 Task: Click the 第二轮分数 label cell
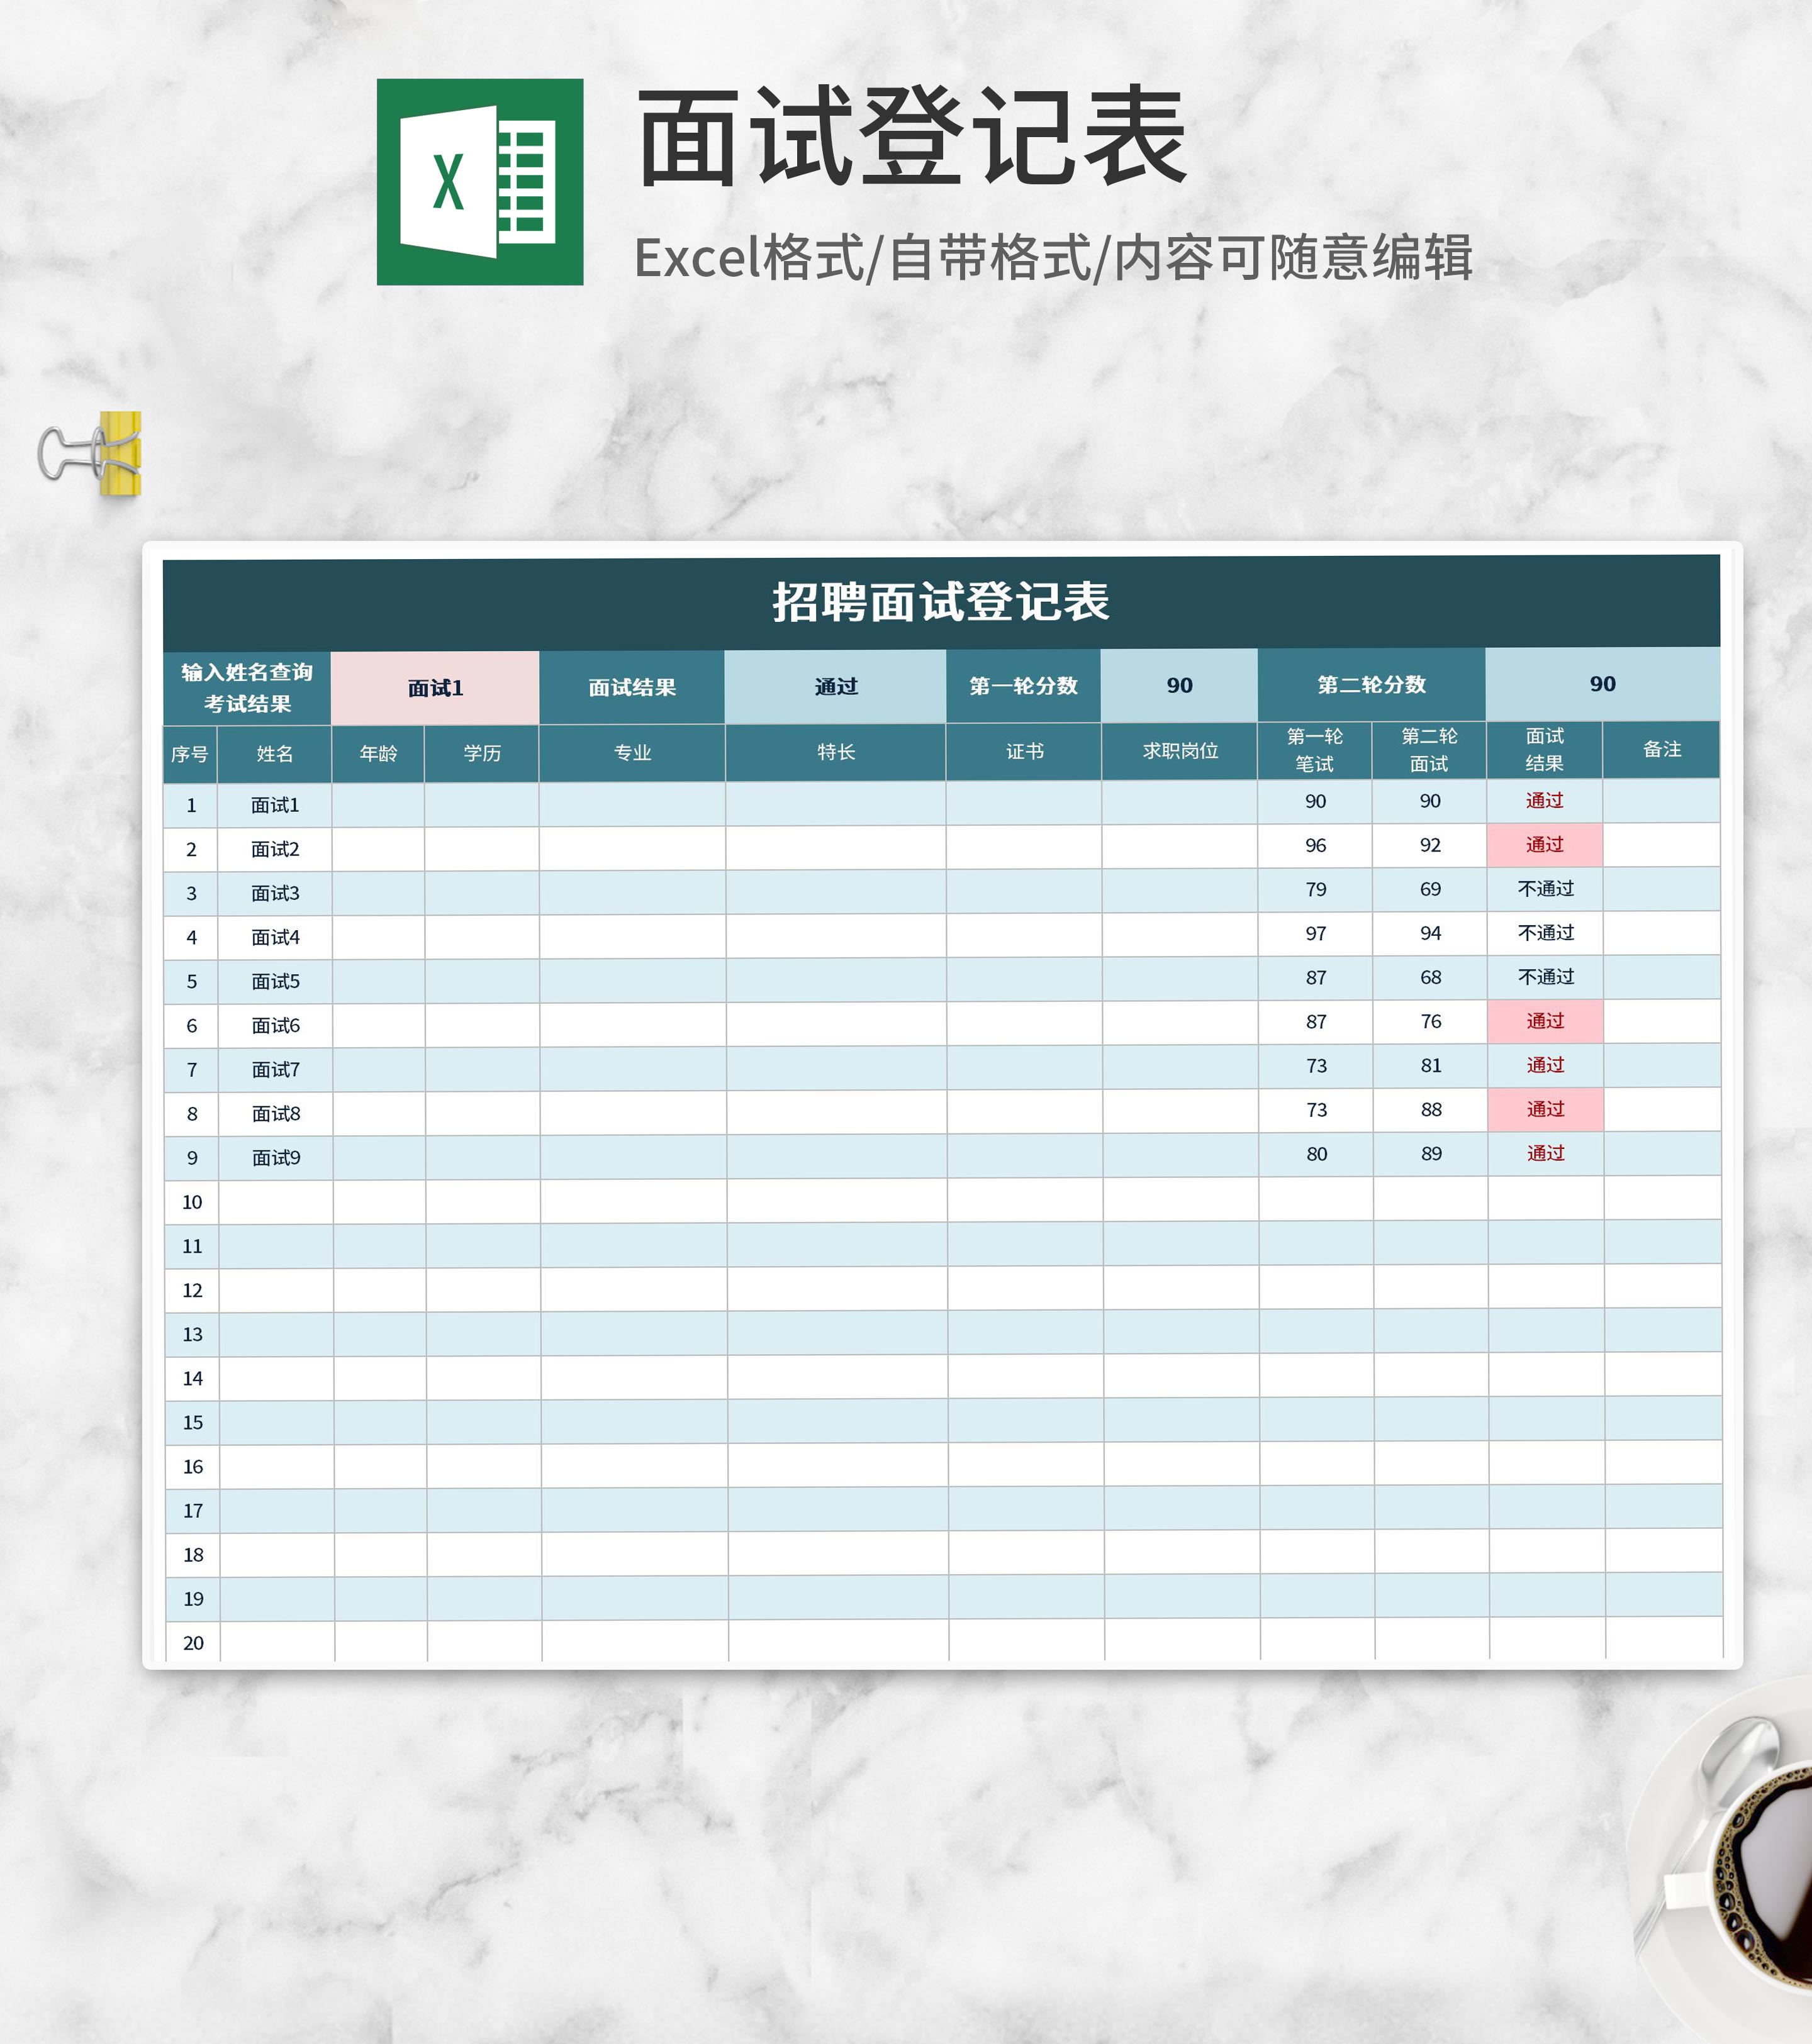[1371, 685]
